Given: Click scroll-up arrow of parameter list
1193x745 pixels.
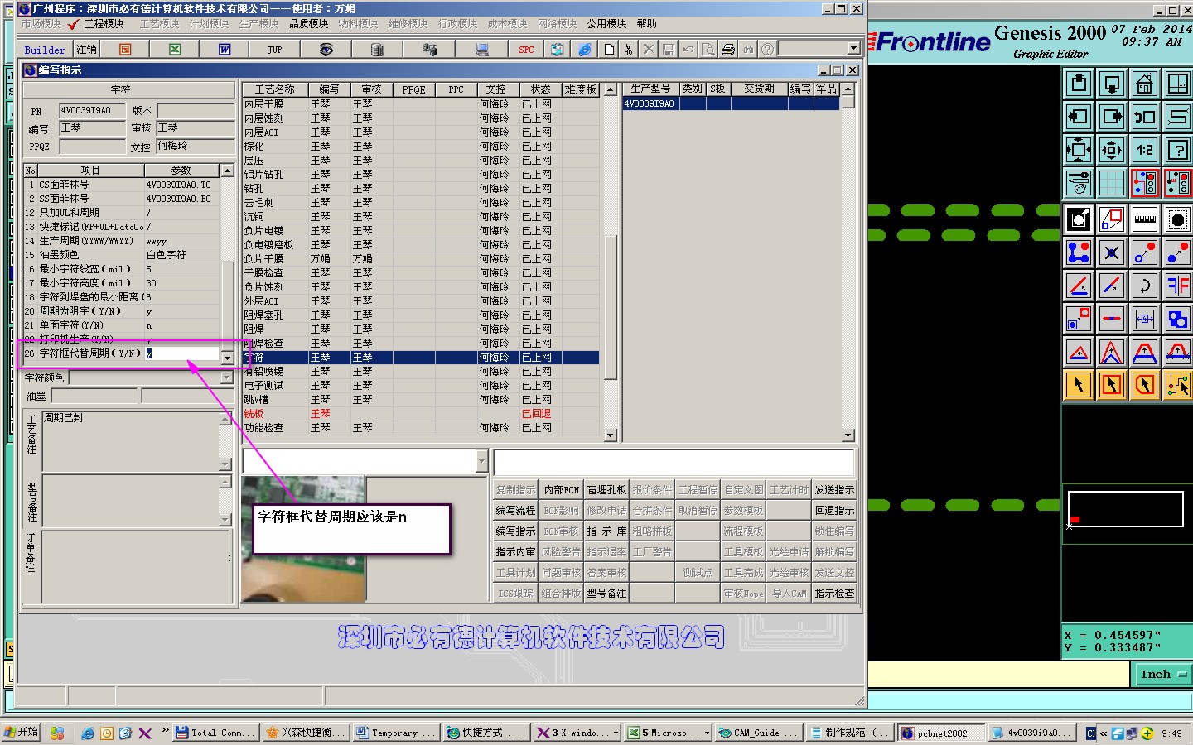Looking at the screenshot, I should coord(228,171).
